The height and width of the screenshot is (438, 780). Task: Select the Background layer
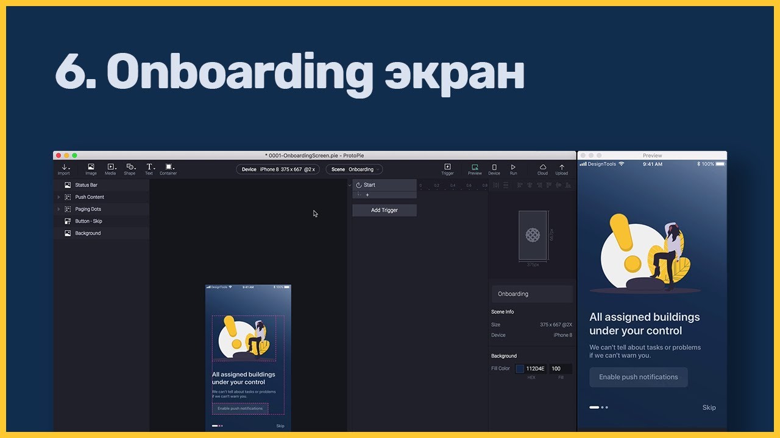[x=101, y=233]
